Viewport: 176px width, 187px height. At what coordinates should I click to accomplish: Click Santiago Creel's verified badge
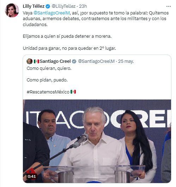pos(74,61)
